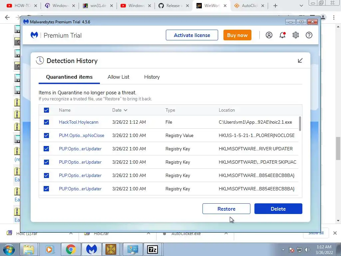Viewport: 341px width, 256px height.
Task: Click the Type column header
Action: pyautogui.click(x=170, y=110)
